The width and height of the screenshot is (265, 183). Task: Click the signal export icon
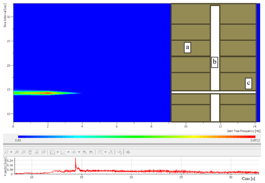[119, 152]
